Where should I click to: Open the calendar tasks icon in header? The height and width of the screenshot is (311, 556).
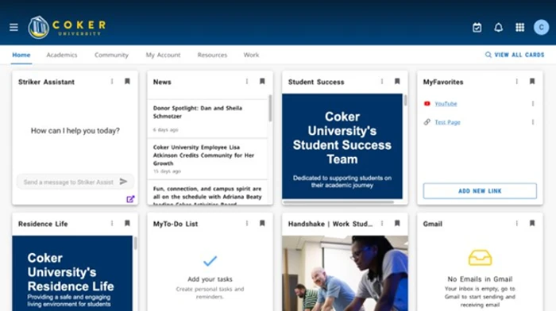pos(477,27)
